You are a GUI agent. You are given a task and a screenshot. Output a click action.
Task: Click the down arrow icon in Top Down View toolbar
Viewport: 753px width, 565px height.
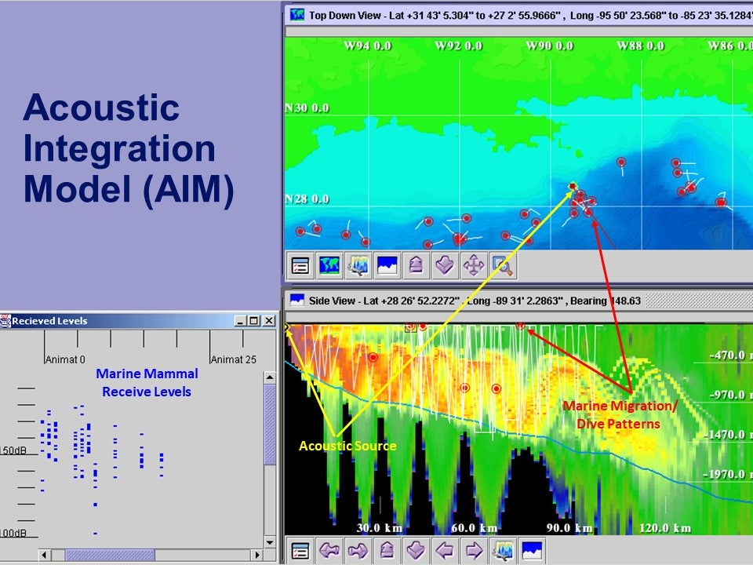point(445,266)
